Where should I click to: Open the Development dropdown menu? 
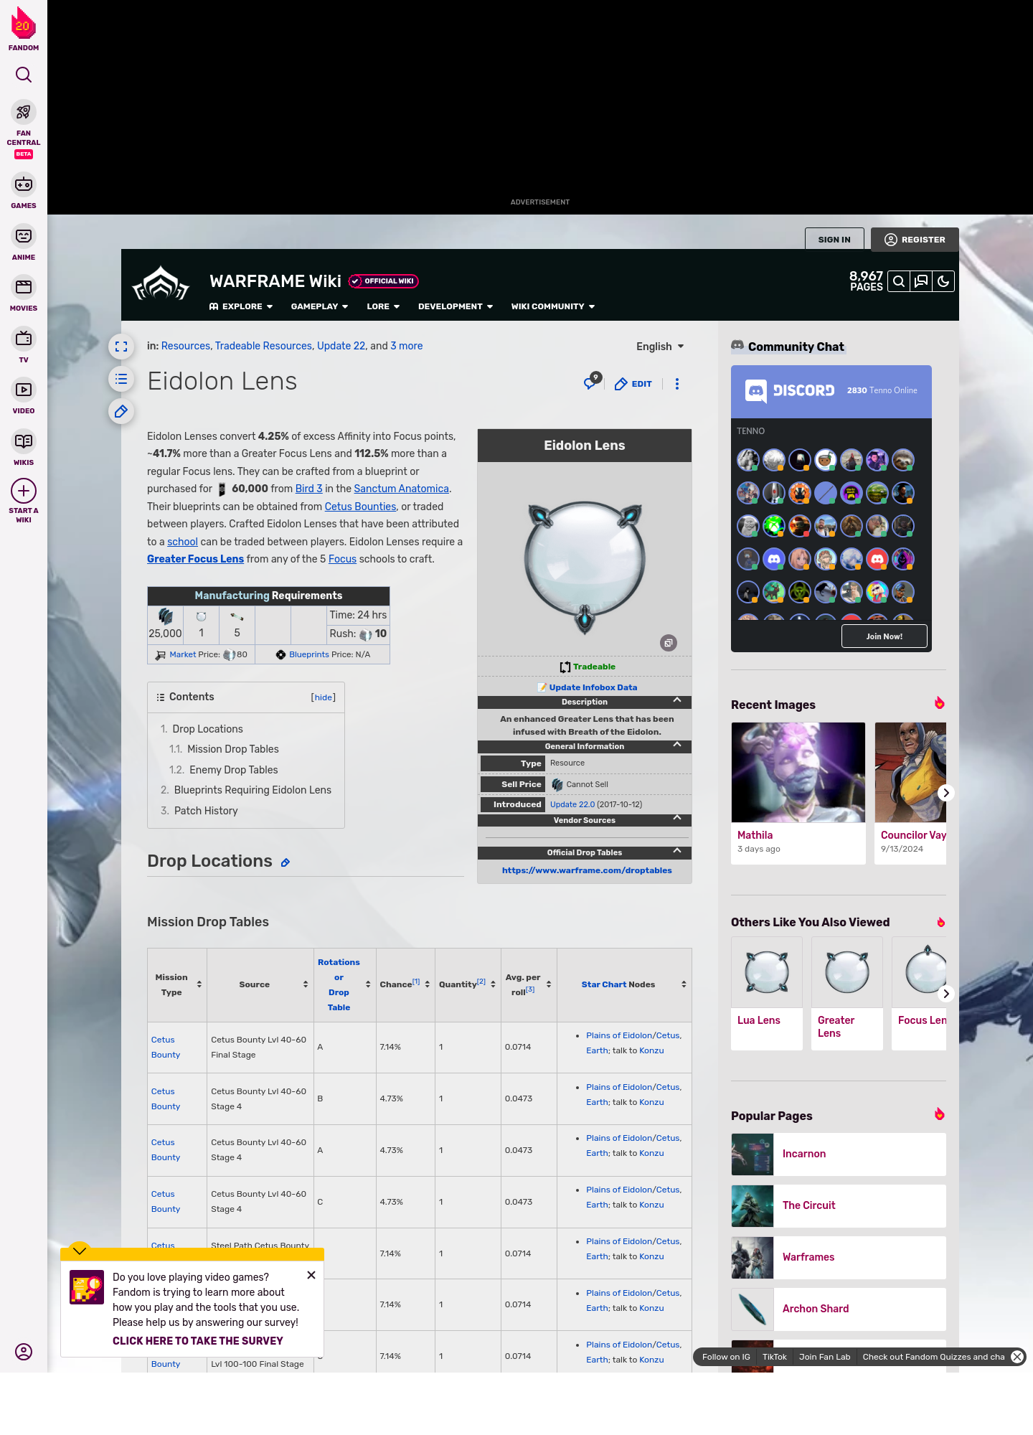[x=456, y=306]
